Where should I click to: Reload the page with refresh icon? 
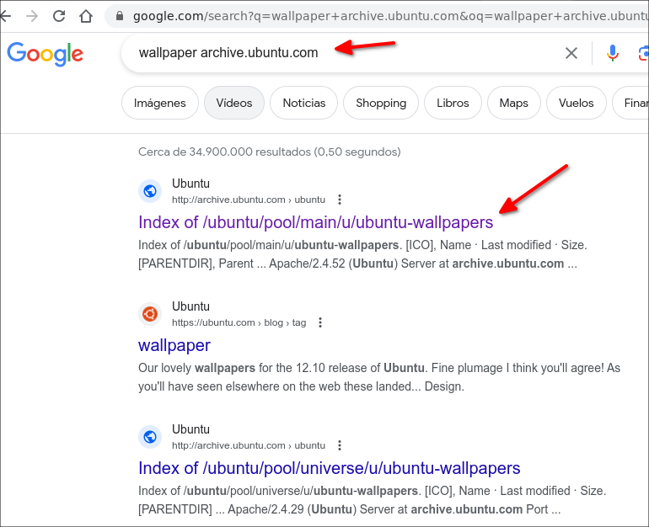(x=59, y=16)
